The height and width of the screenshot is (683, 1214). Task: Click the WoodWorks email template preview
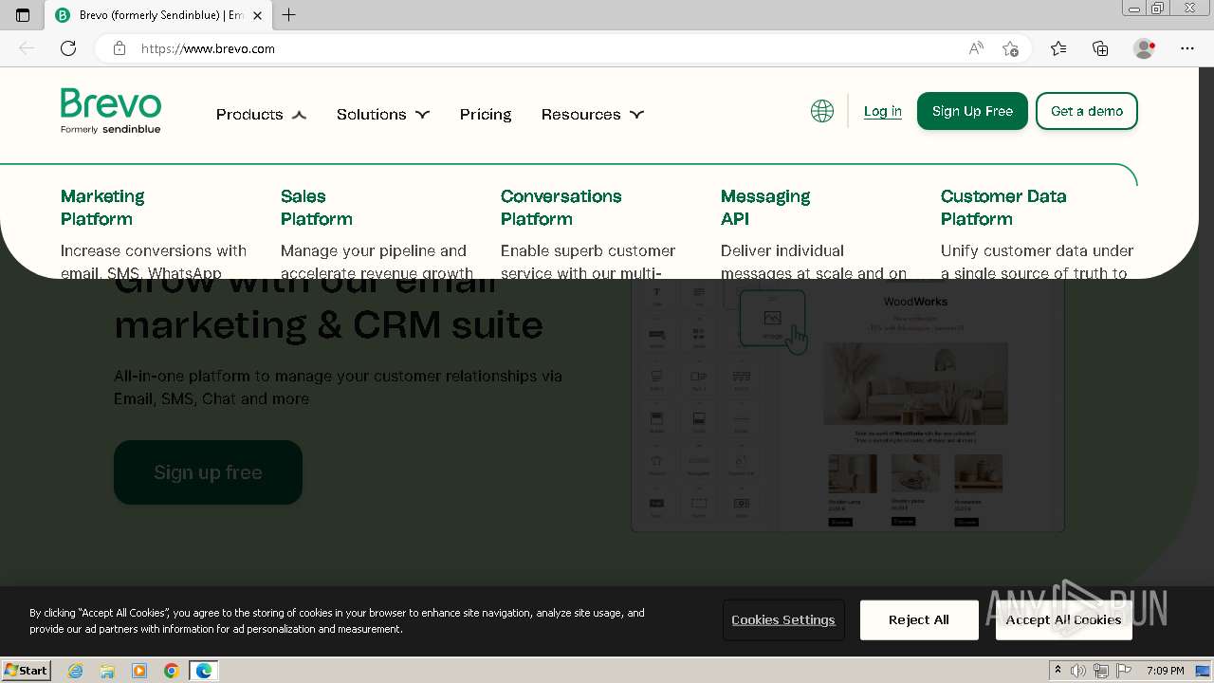pyautogui.click(x=848, y=405)
